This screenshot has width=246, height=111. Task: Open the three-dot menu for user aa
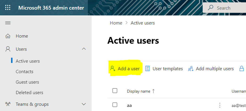point(220,105)
